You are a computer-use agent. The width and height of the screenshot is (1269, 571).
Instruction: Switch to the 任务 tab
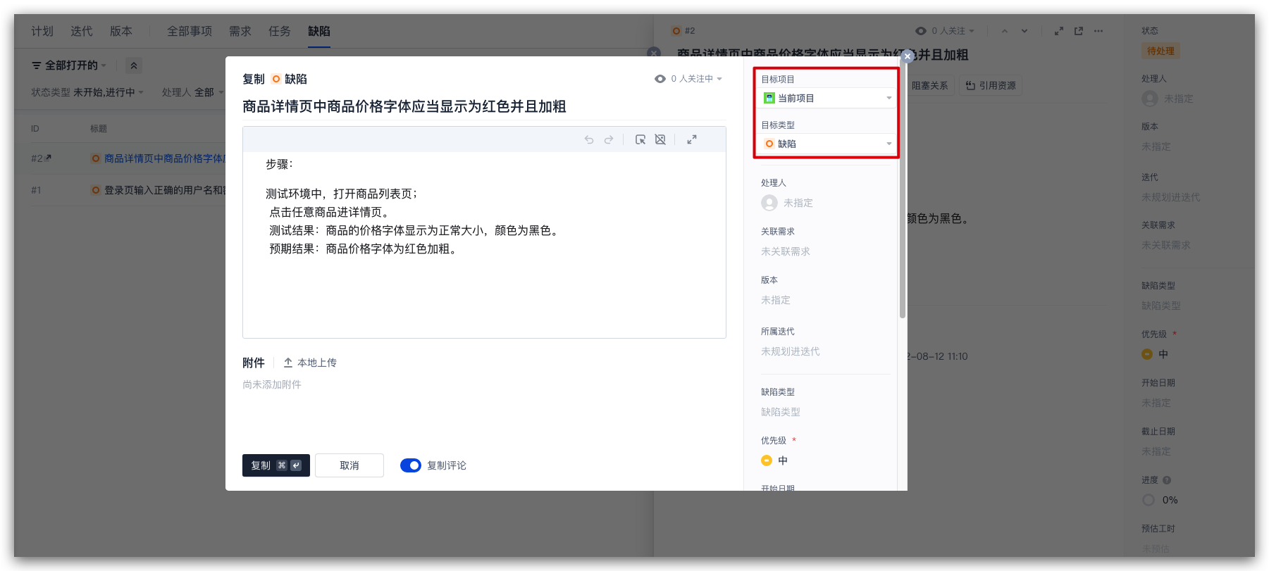pos(280,31)
